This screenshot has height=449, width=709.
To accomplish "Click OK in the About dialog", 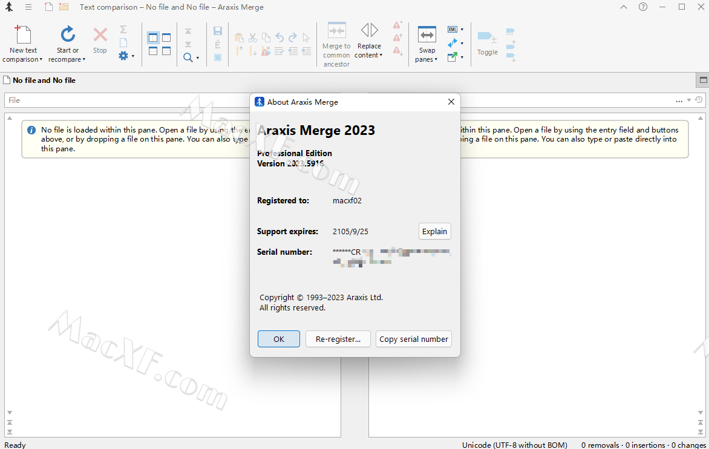I will click(x=278, y=339).
